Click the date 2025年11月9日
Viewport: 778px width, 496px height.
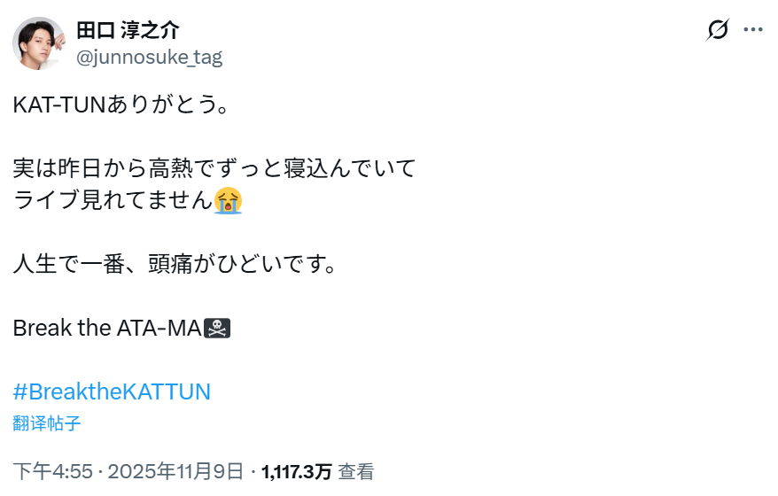[175, 471]
